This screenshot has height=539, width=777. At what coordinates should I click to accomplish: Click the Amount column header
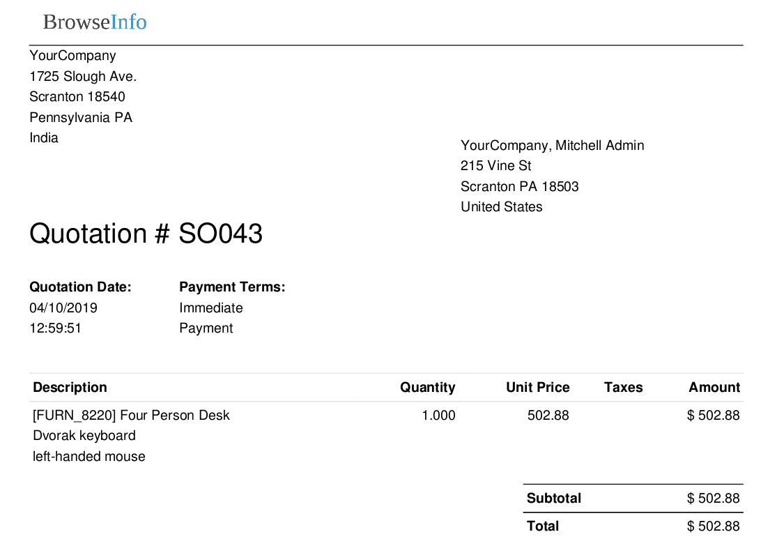(x=714, y=388)
